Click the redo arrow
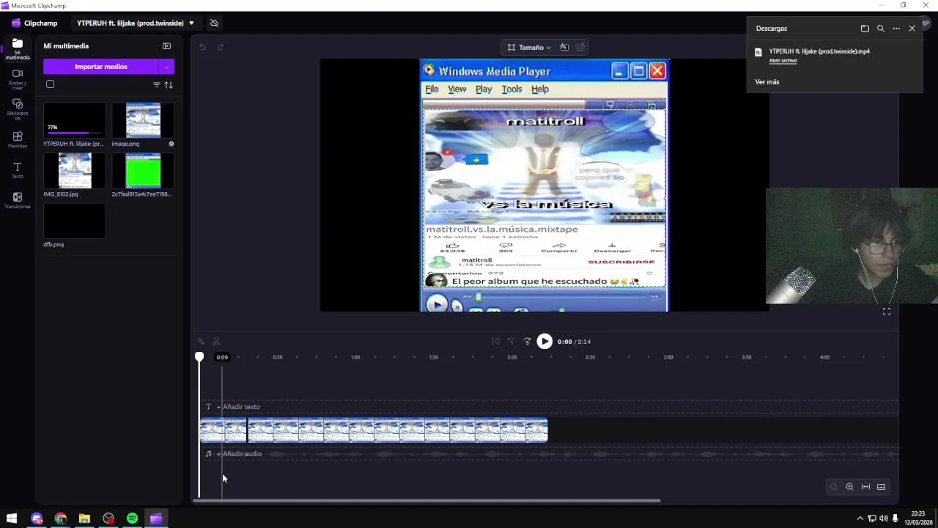 [x=220, y=47]
